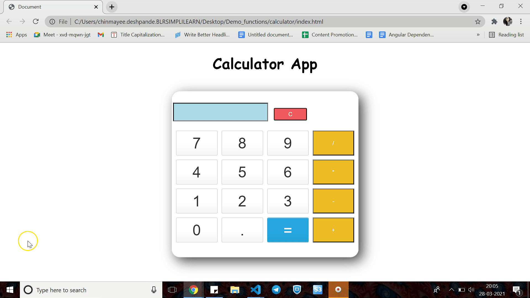The height and width of the screenshot is (298, 530).
Task: Click the Telegram icon in taskbar
Action: click(276, 290)
